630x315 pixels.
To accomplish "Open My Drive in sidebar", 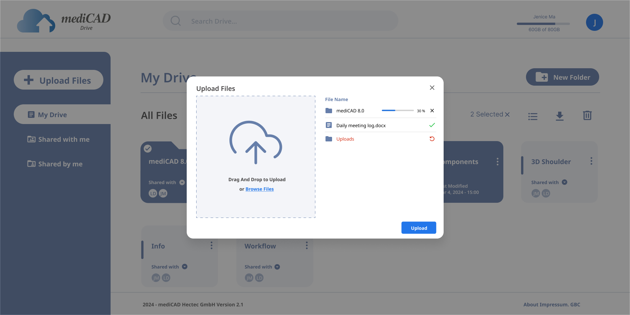I will point(62,114).
